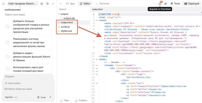Open chat history clock icon
The image size is (202, 103).
coord(47,4)
